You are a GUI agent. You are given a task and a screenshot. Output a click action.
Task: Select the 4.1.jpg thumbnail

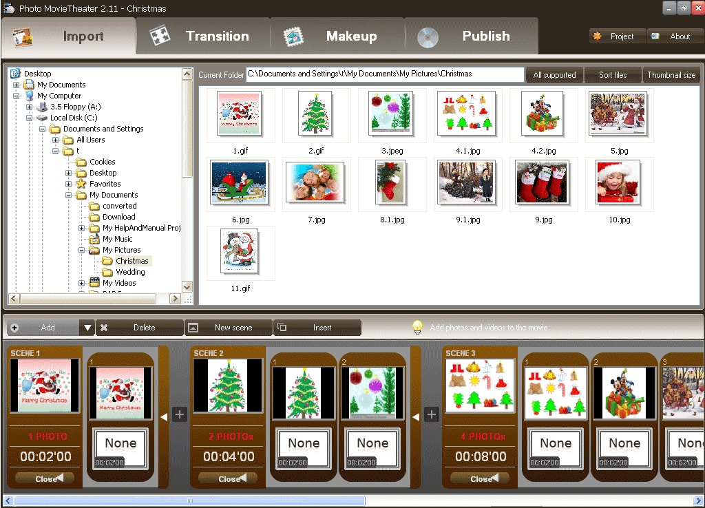point(467,116)
